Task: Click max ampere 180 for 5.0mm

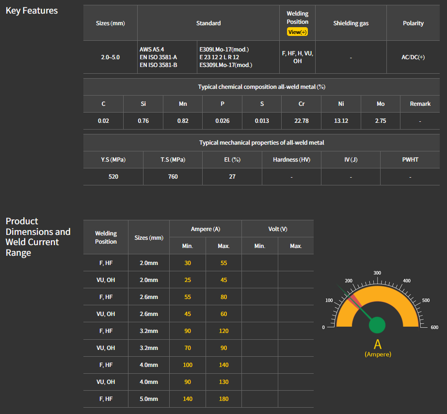Action: click(223, 399)
